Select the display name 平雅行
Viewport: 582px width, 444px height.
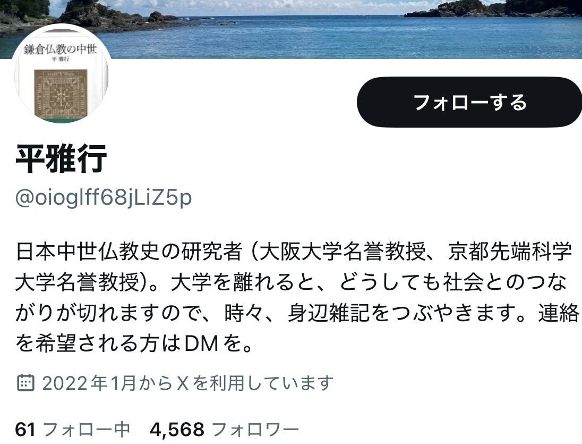coord(61,158)
